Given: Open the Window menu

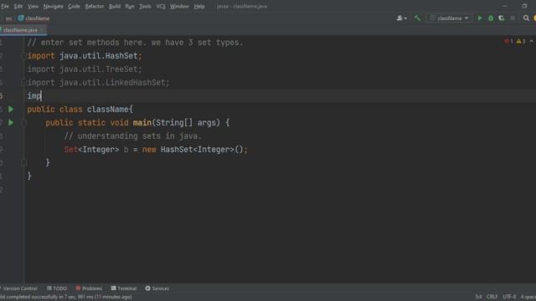Looking at the screenshot, I should [179, 6].
